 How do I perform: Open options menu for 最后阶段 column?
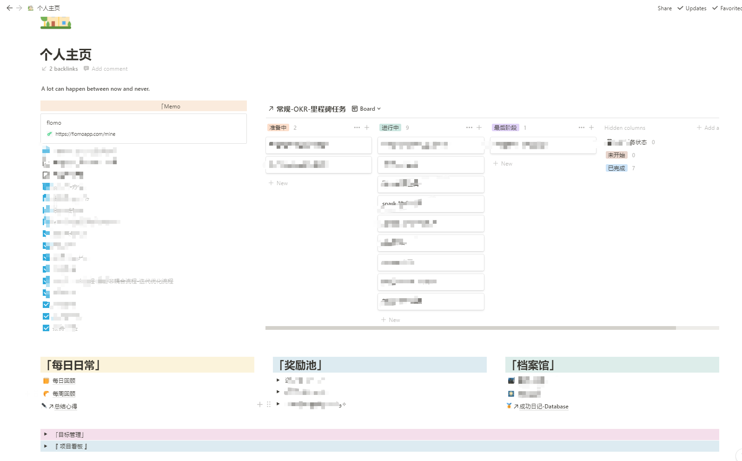582,127
